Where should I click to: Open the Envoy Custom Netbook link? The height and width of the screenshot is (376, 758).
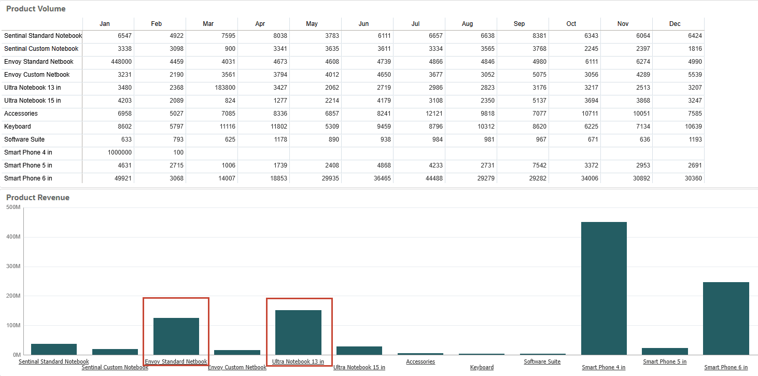coord(237,367)
